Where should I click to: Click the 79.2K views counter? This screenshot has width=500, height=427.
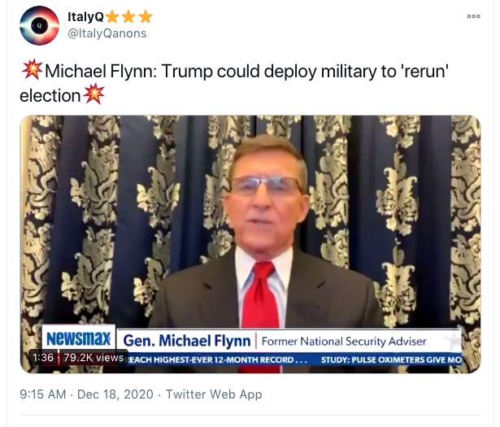point(93,358)
